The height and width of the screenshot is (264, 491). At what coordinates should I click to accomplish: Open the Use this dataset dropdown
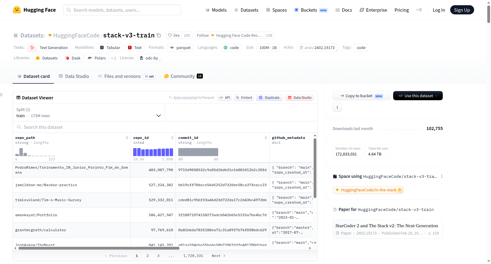[418, 96]
